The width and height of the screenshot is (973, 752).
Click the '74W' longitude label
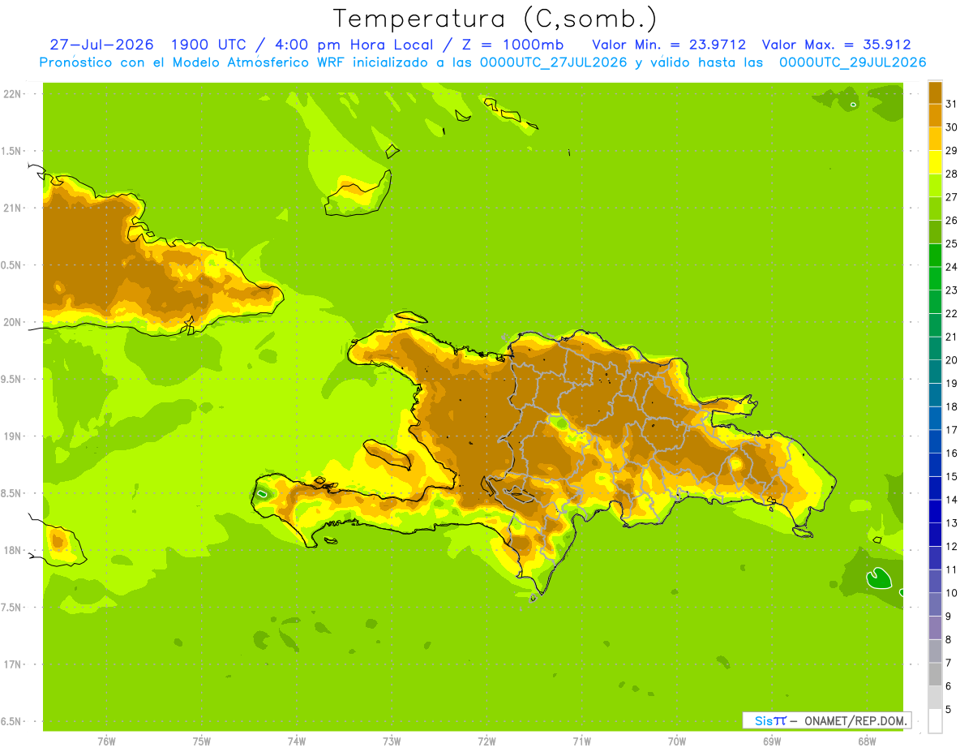click(x=296, y=741)
